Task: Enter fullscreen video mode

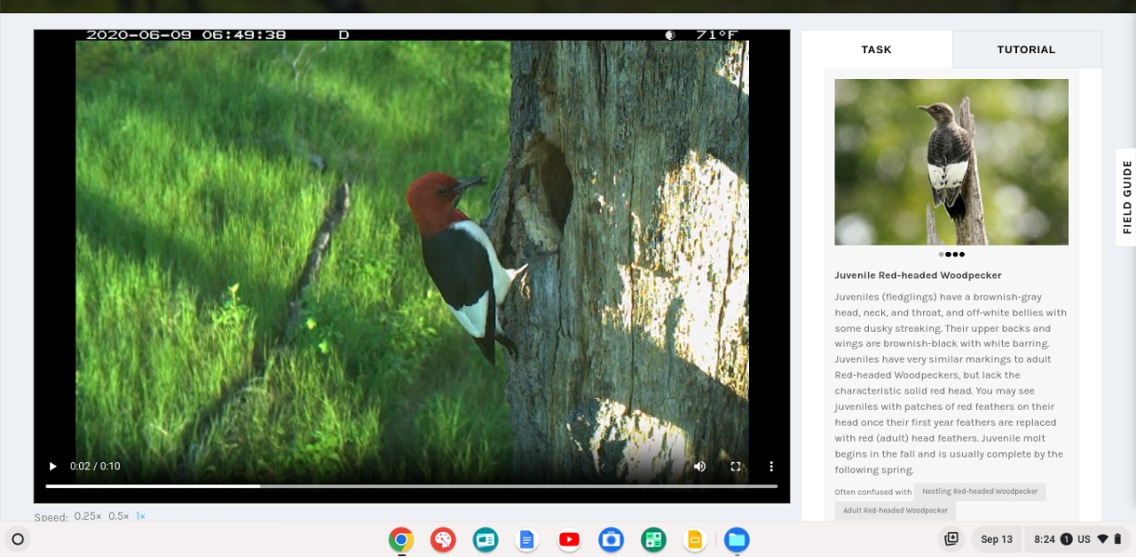Action: [x=736, y=467]
